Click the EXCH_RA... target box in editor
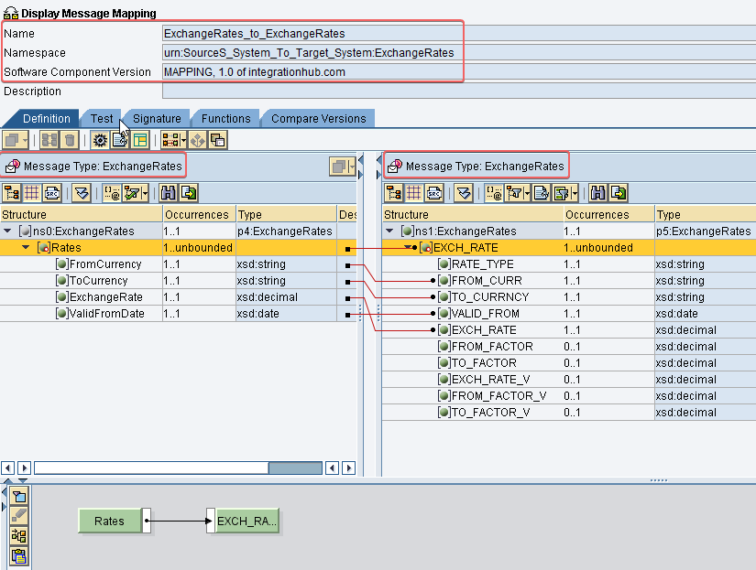 [247, 521]
